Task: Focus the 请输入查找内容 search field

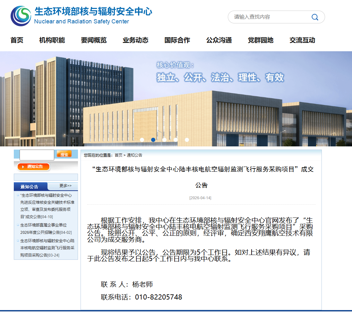Action: tap(270, 17)
